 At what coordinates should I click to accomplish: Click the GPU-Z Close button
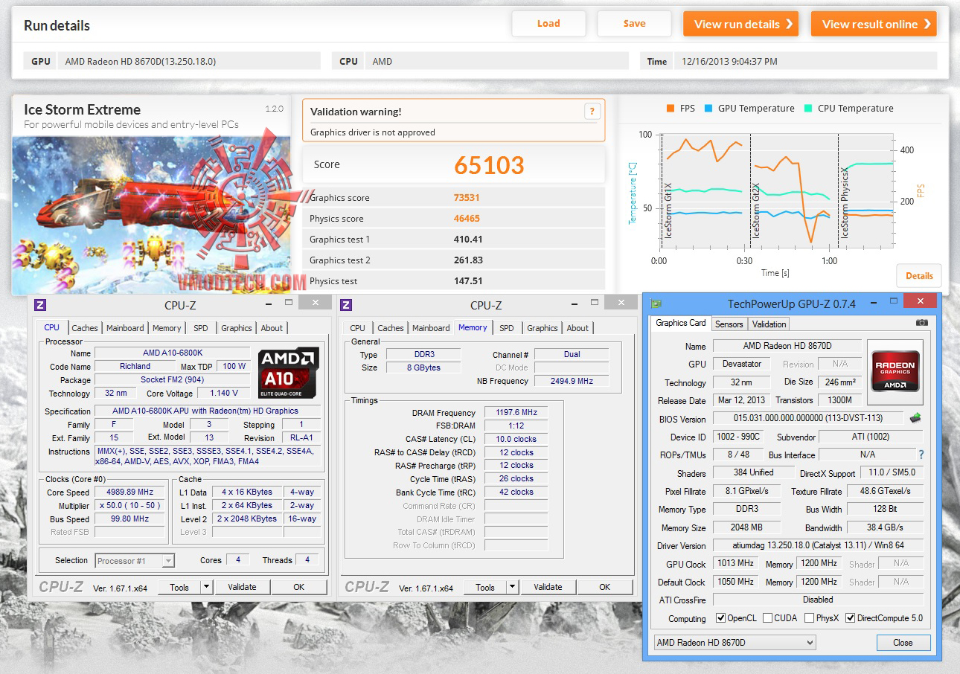click(x=903, y=643)
